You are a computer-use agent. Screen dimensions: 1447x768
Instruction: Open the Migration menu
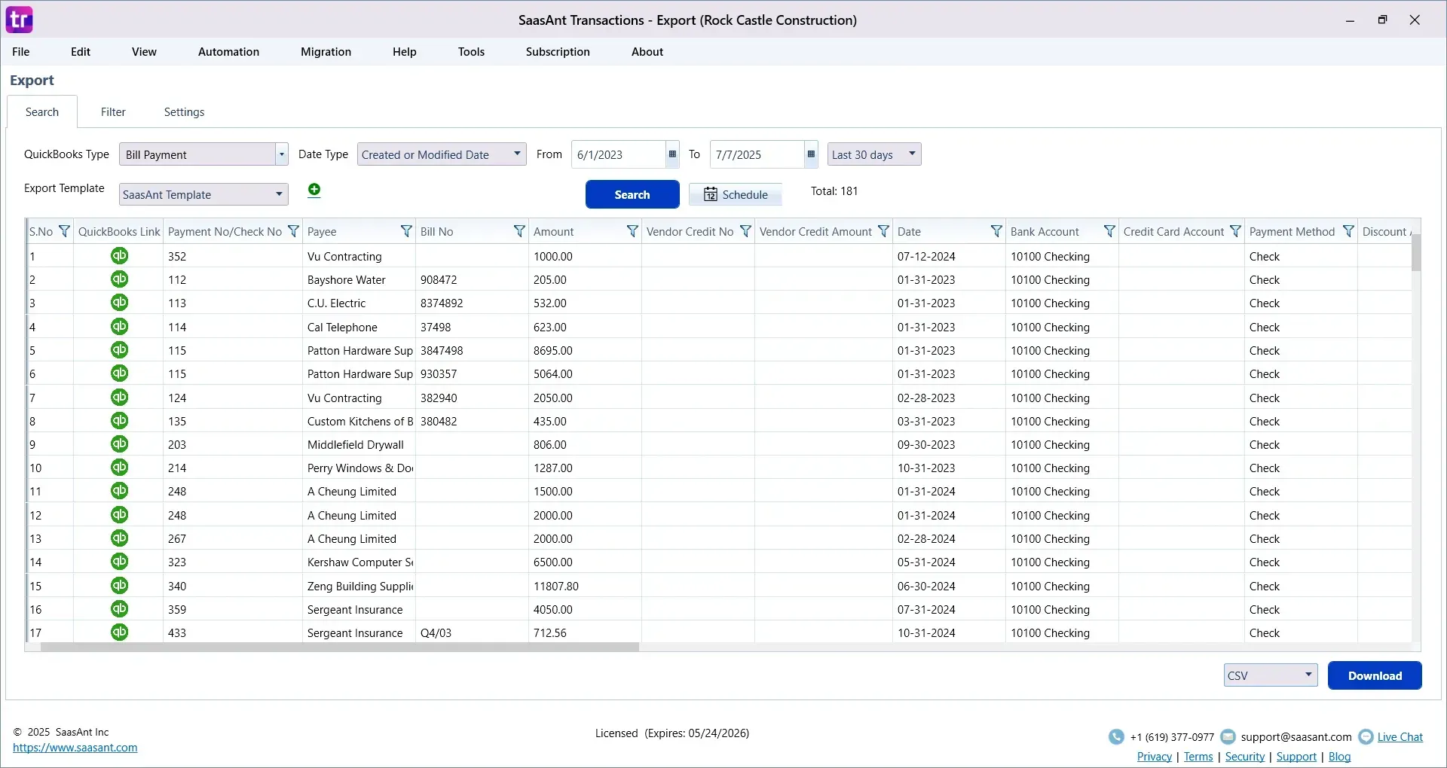tap(326, 52)
